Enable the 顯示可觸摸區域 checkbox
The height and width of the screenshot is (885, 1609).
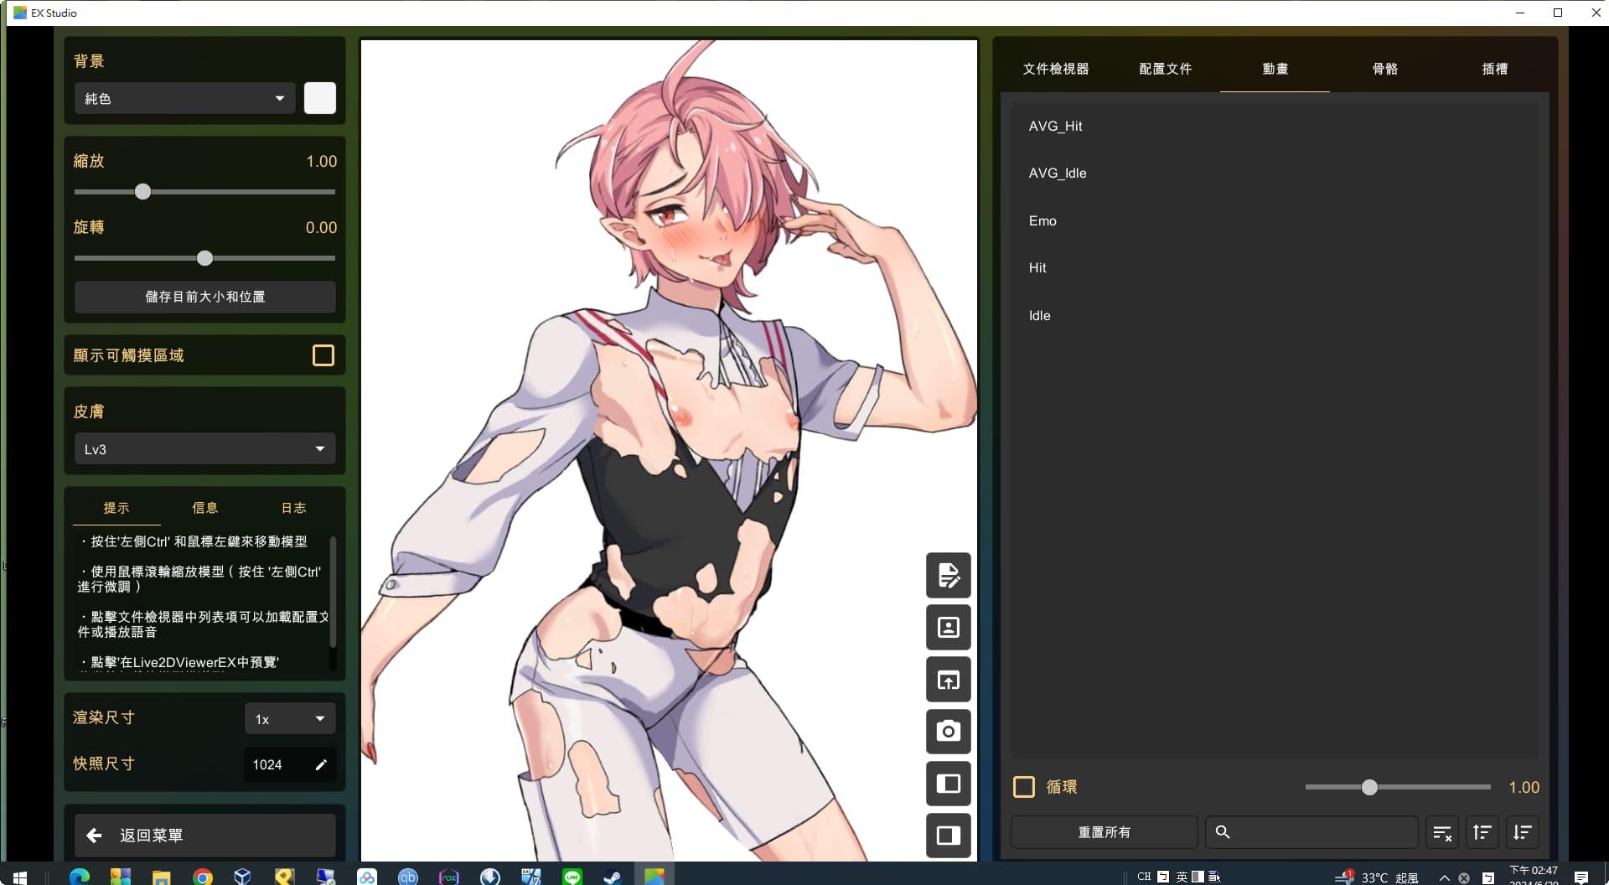pyautogui.click(x=323, y=355)
